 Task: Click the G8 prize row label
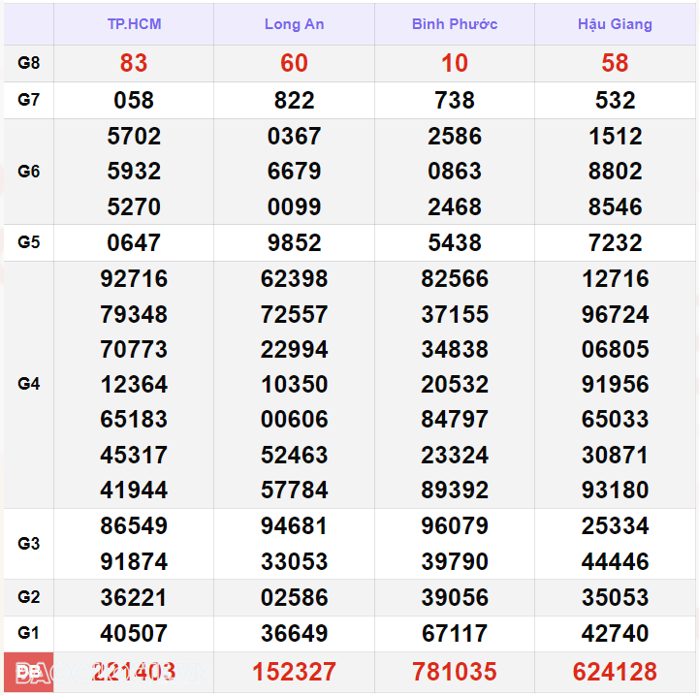point(29,63)
